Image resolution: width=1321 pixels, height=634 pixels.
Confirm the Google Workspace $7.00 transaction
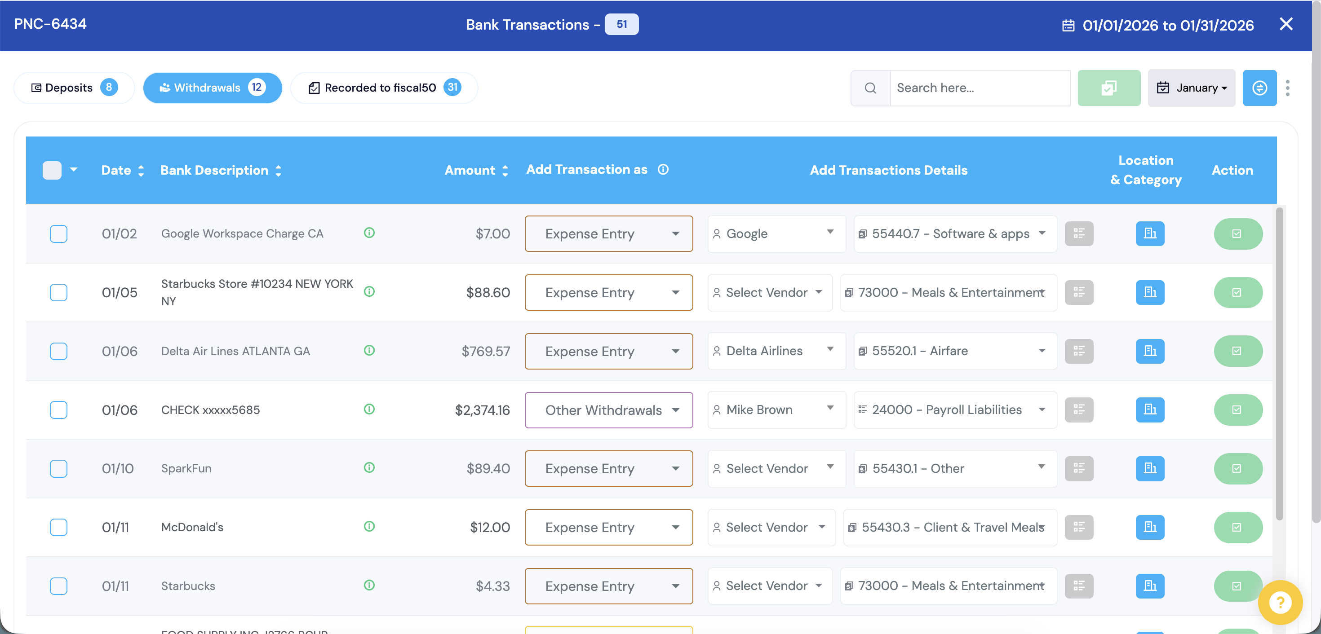[x=1238, y=234]
